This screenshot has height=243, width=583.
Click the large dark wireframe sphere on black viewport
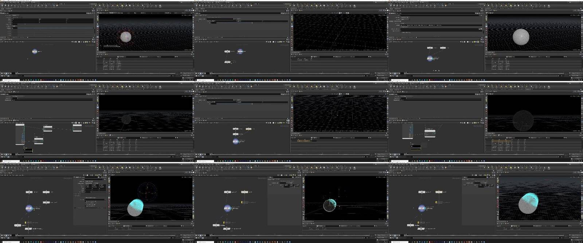click(523, 121)
